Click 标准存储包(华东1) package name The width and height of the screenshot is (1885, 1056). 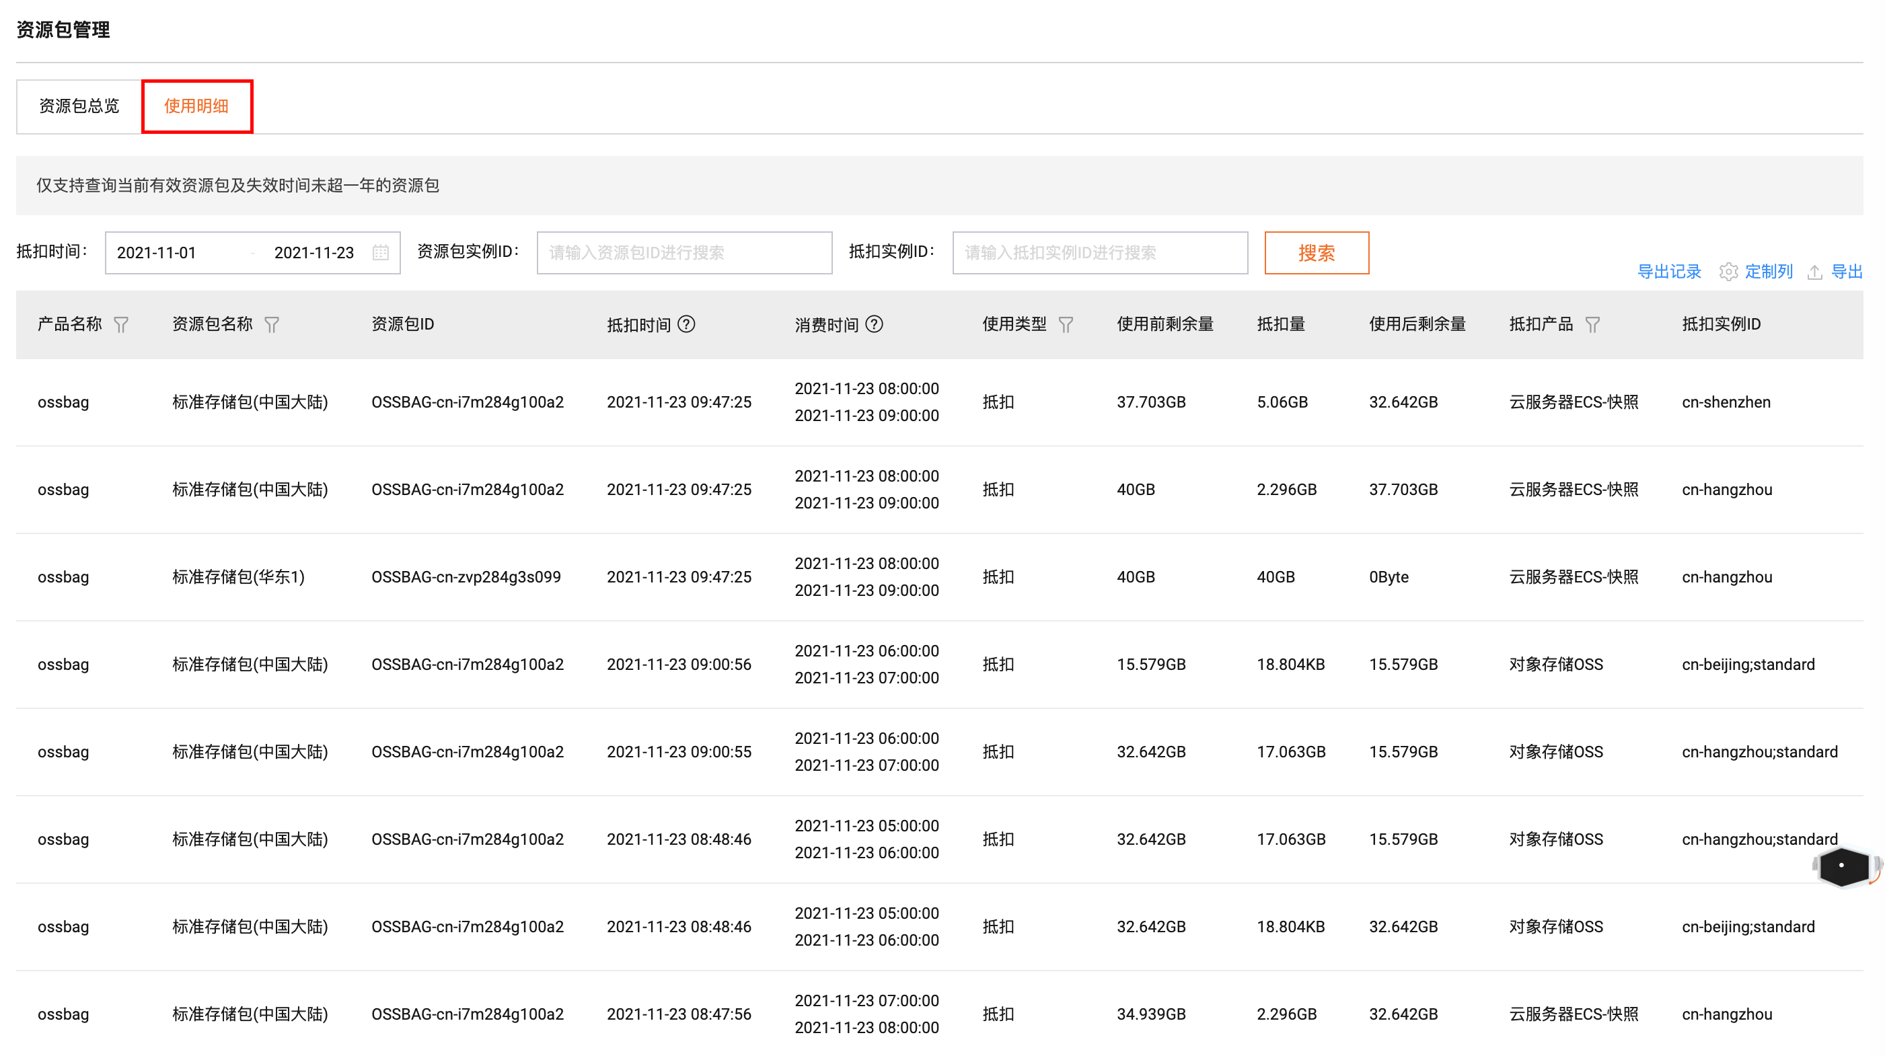239,576
